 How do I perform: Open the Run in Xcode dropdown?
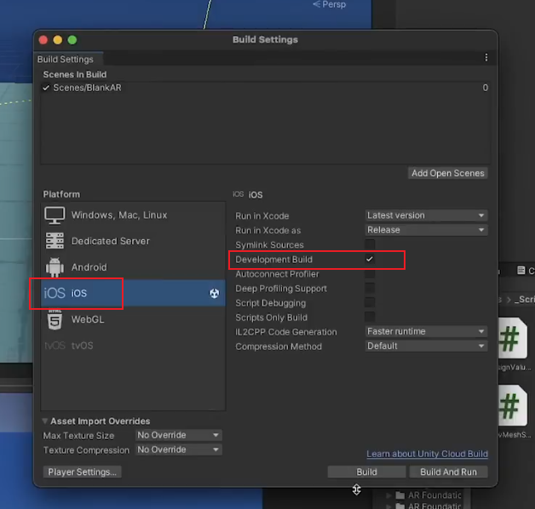(426, 215)
